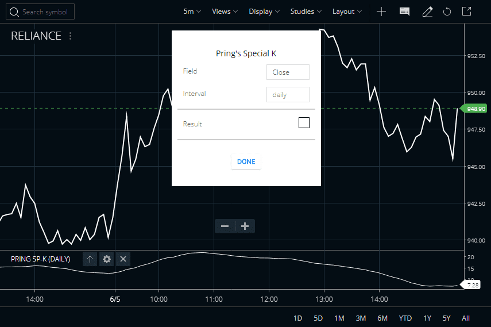Select the 1Y range
The image size is (491, 327).
pos(427,318)
